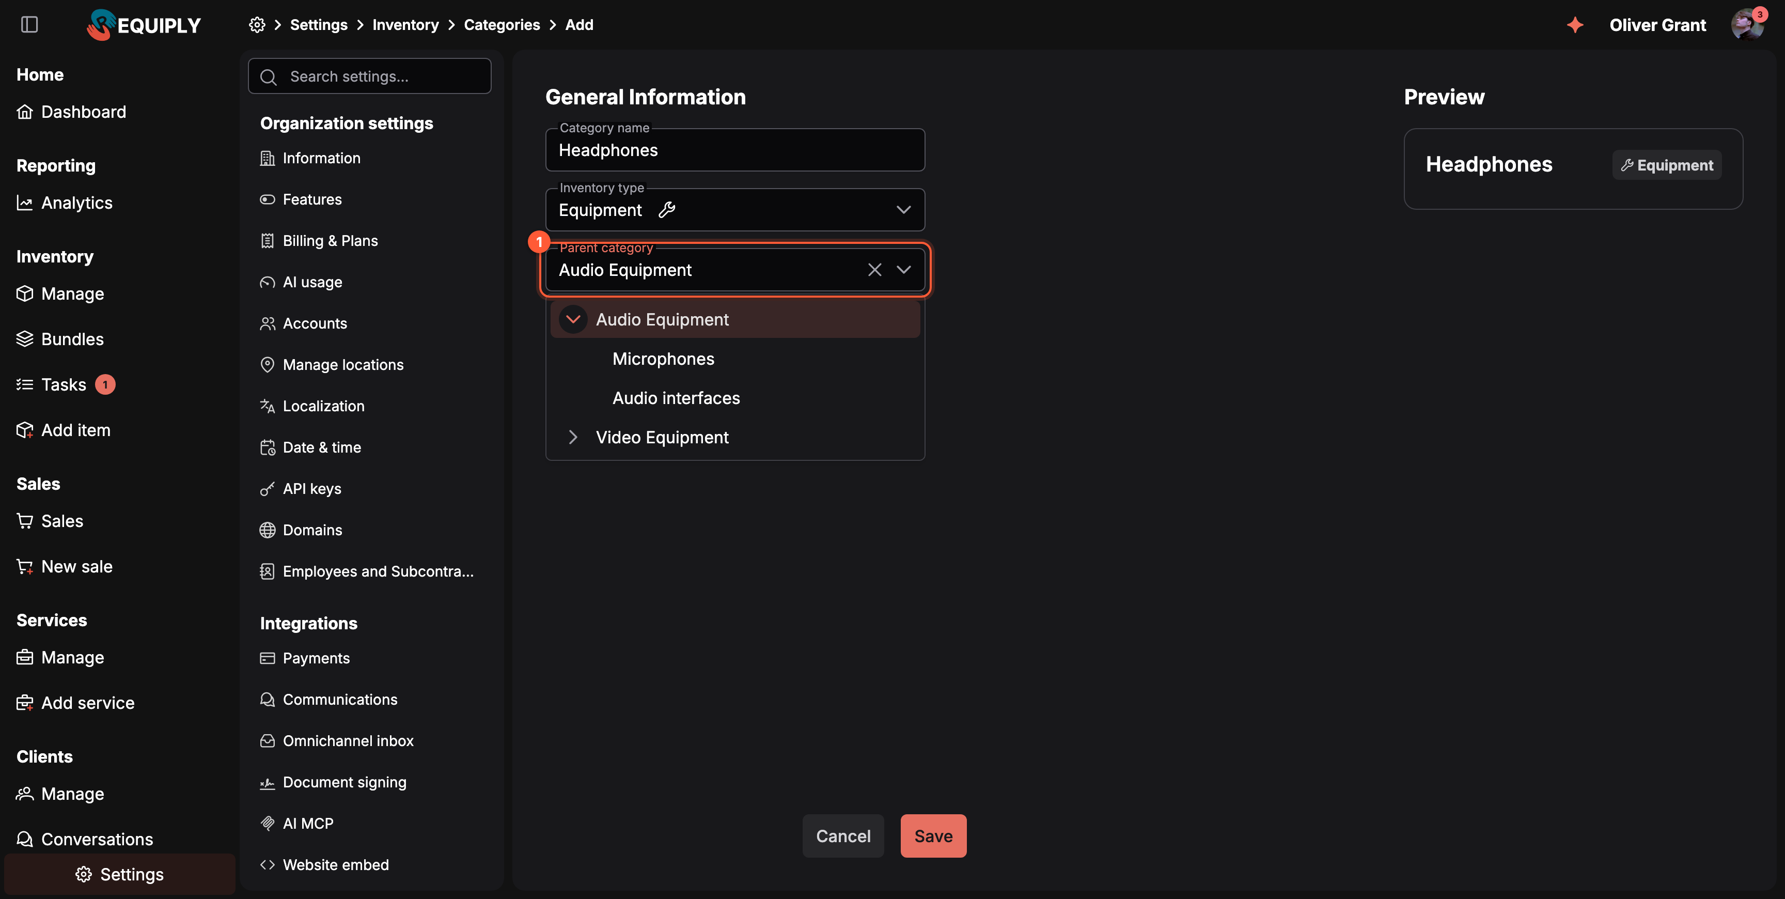The image size is (1785, 899).
Task: Go to Categories in breadcrumb
Action: click(x=502, y=25)
